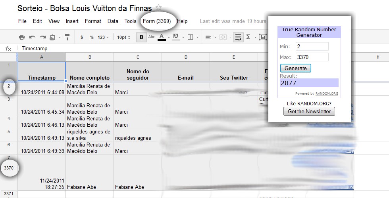Image resolution: width=389 pixels, height=198 pixels.
Task: Insert a chart using chart icon
Action: pos(263,37)
